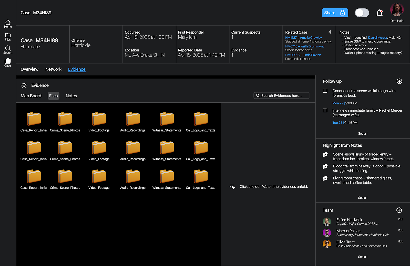Open Marcus Raines's avatar
The height and width of the screenshot is (266, 410).
tap(327, 233)
